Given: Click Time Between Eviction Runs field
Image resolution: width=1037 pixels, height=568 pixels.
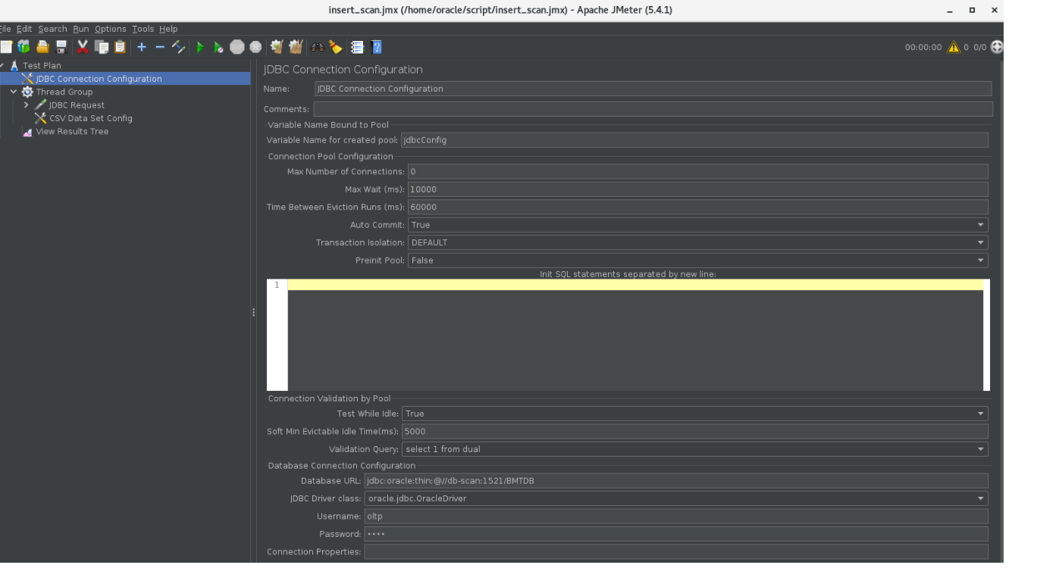Looking at the screenshot, I should click(698, 207).
